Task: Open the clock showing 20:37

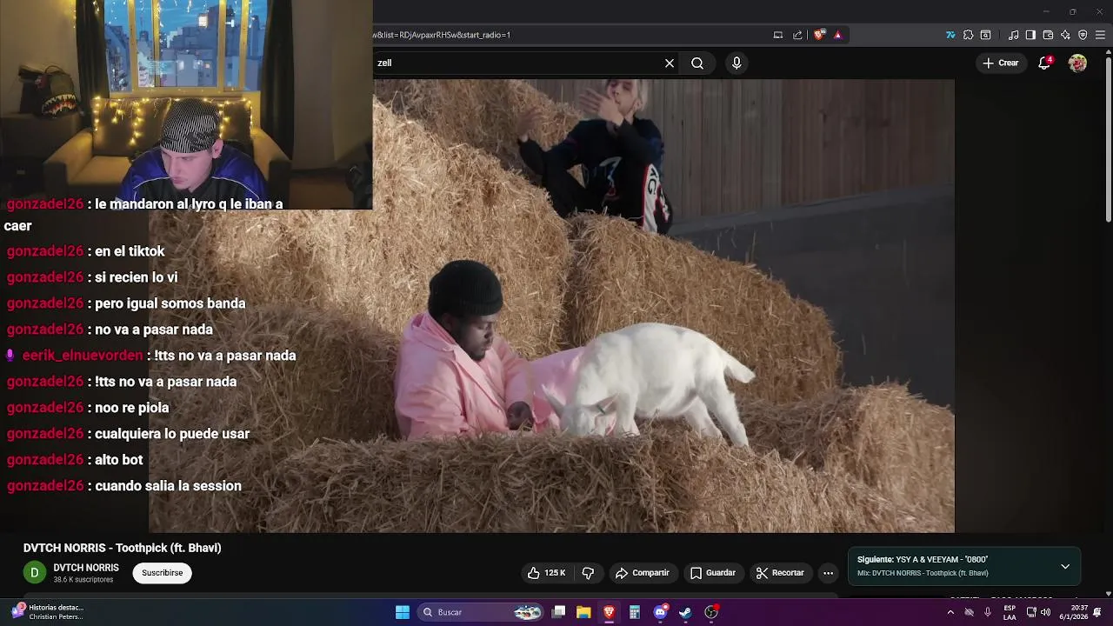Action: coord(1075,612)
